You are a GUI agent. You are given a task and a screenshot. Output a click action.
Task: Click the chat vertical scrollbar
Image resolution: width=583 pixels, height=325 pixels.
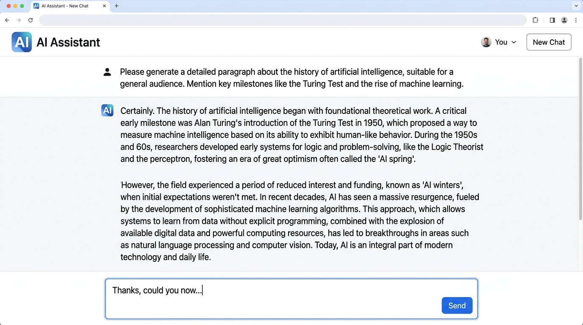pyautogui.click(x=580, y=140)
